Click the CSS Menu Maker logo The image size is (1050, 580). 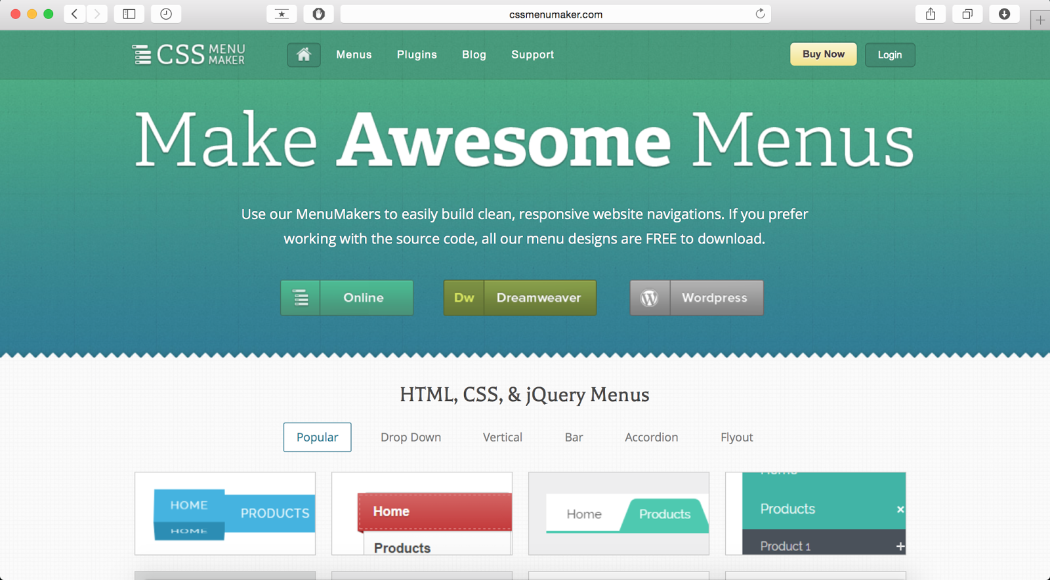188,55
